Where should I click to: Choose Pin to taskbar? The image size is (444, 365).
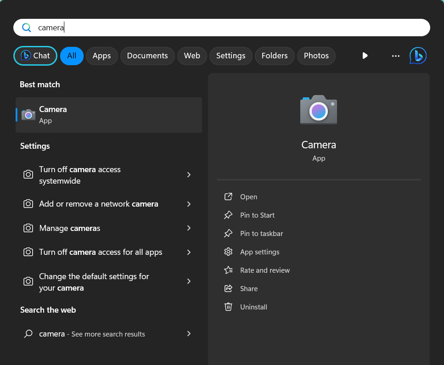point(261,234)
